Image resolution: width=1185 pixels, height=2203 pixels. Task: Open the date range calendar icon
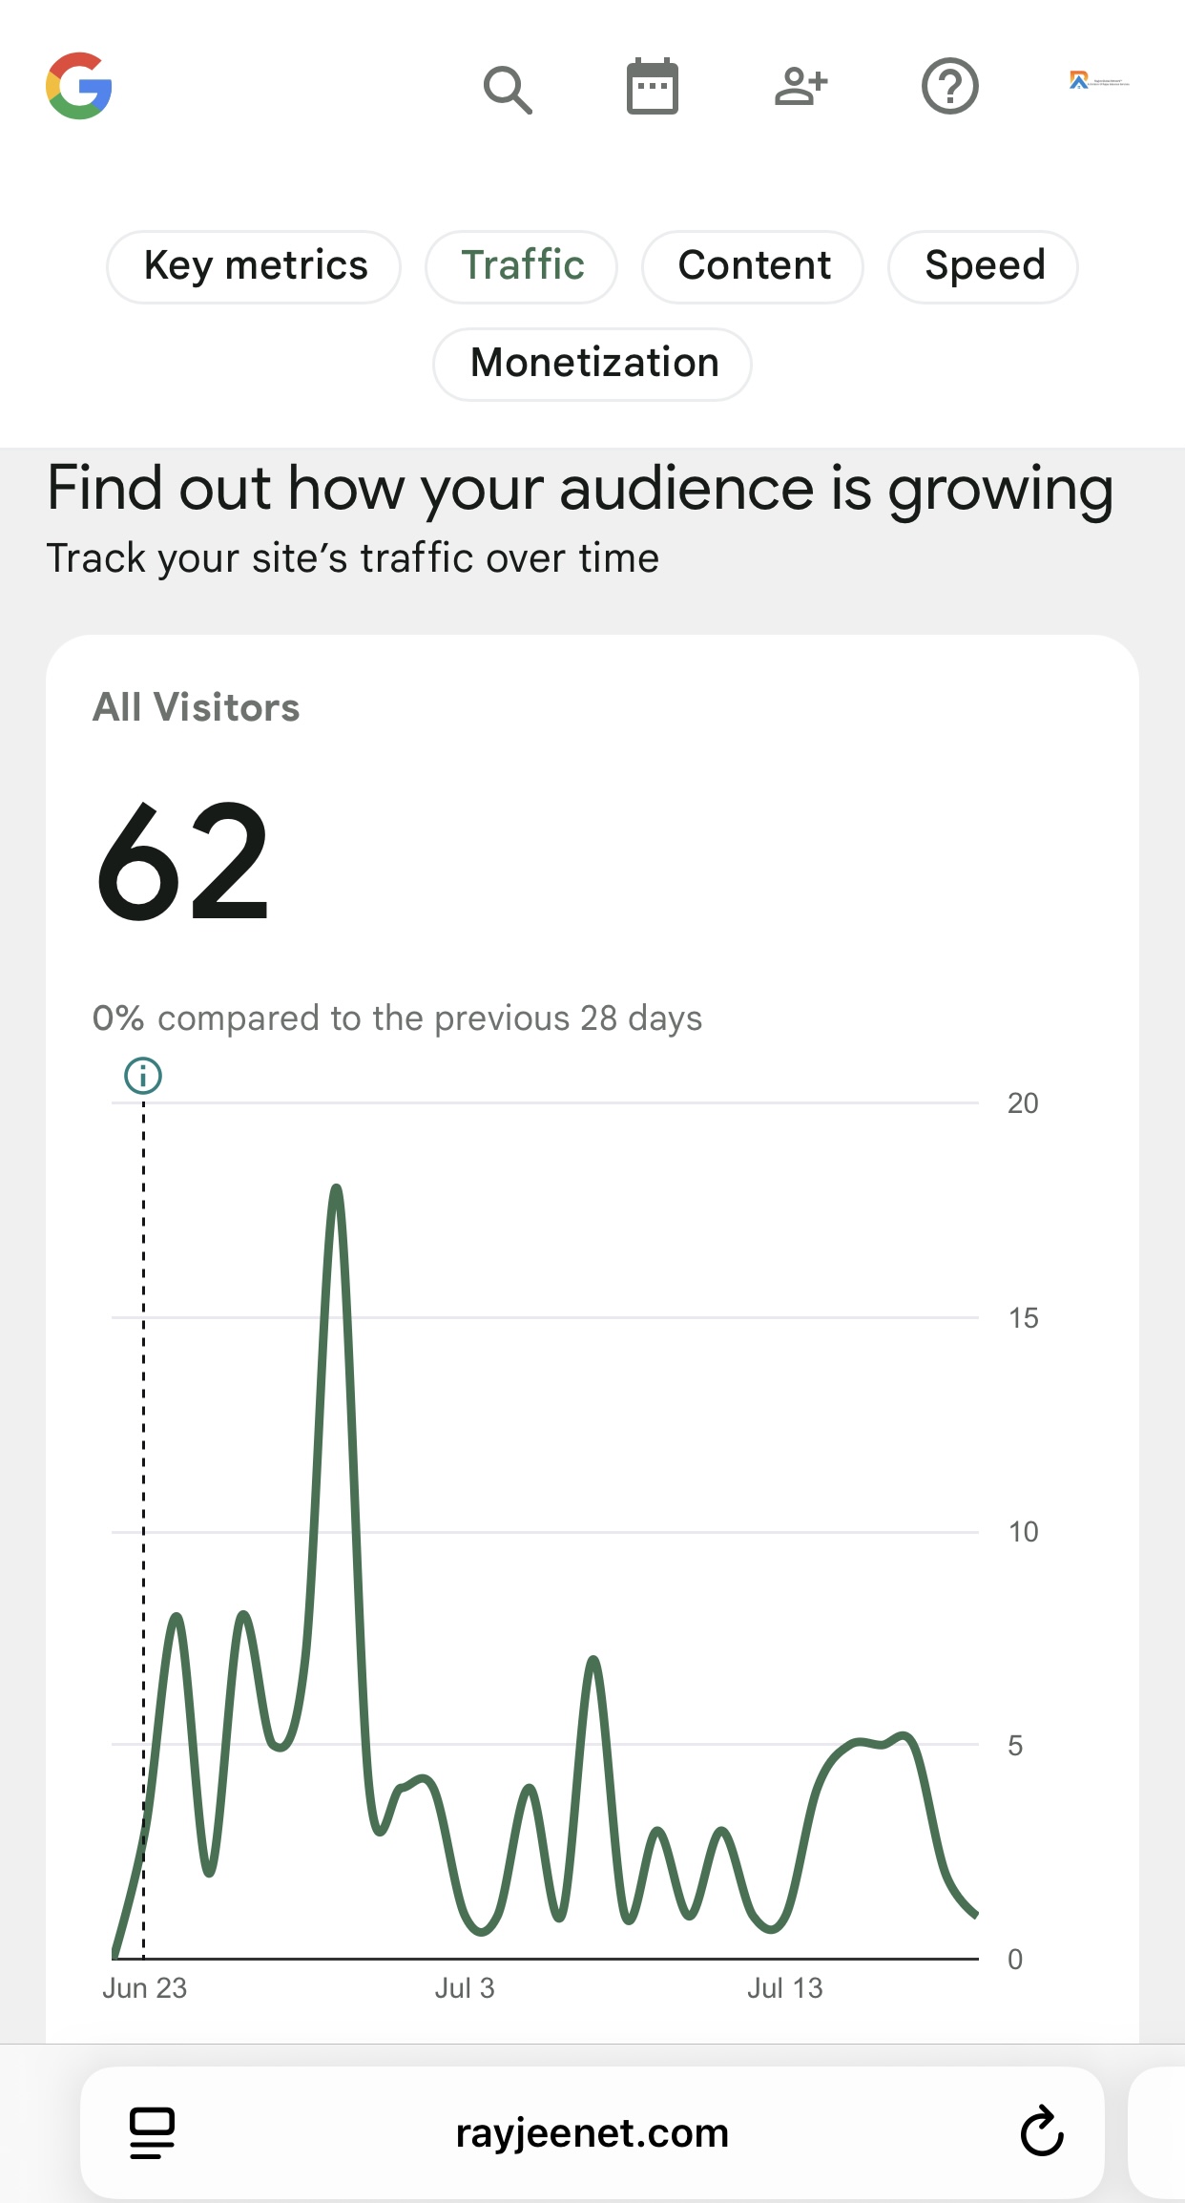(653, 86)
